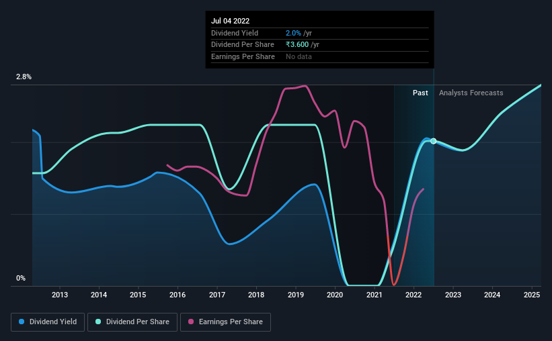The width and height of the screenshot is (552, 341).
Task: Click the 2025 x-axis label
Action: pos(532,295)
